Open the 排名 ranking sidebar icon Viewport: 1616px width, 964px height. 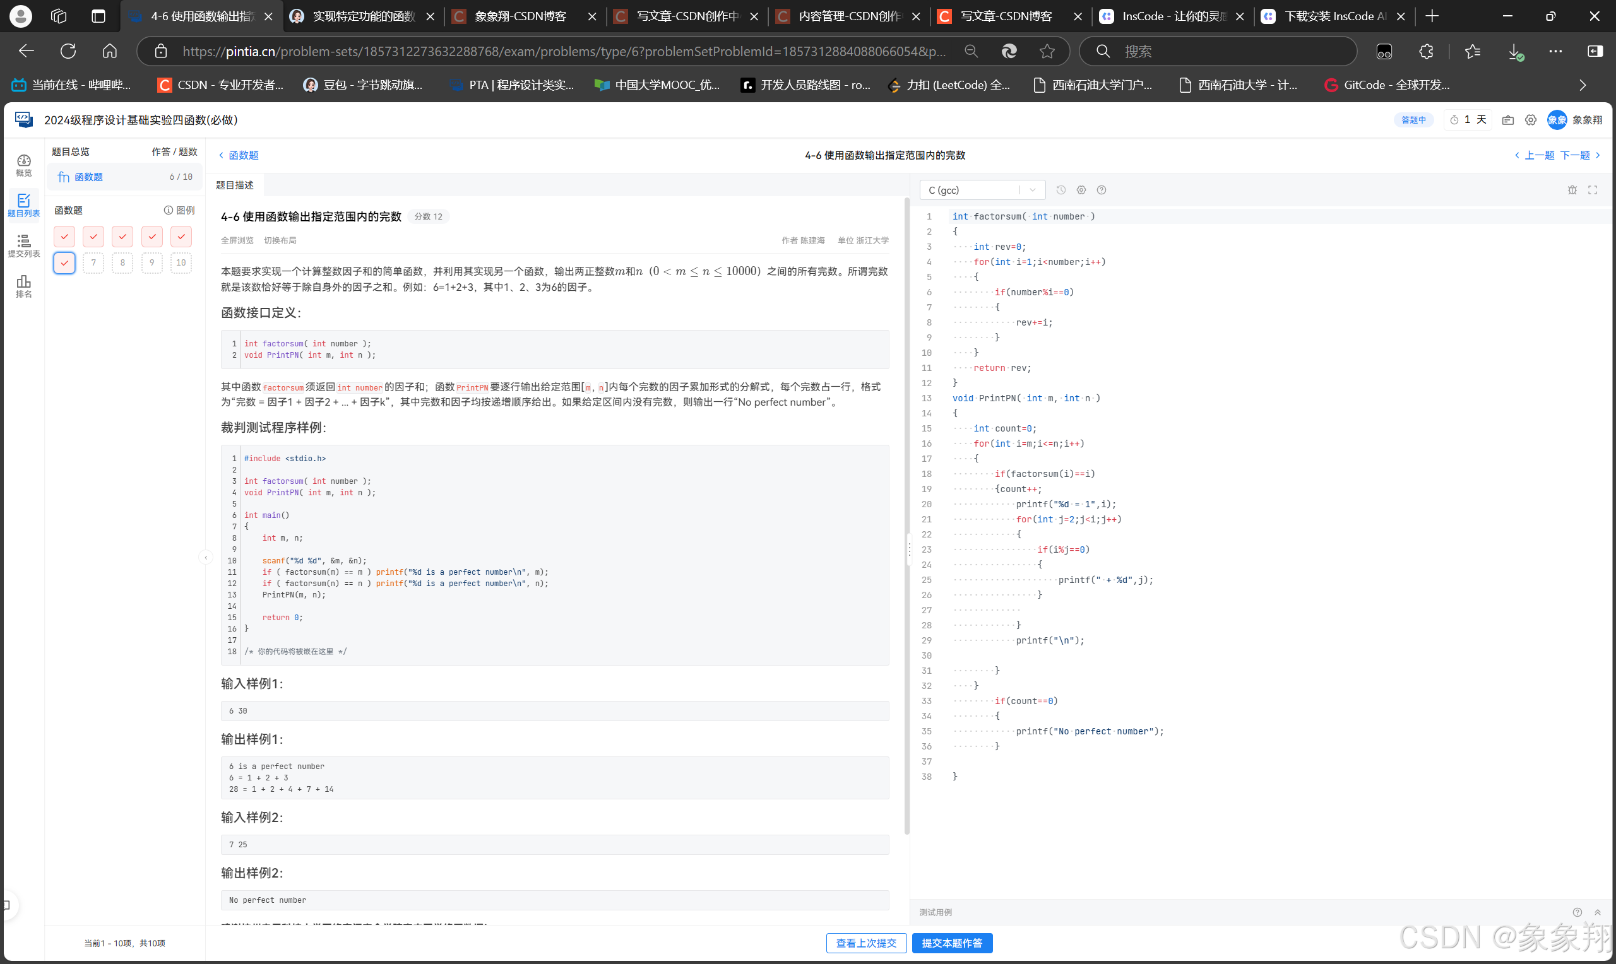[x=23, y=286]
